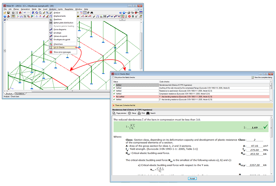The height and width of the screenshot is (186, 276).
Task: Click the binoculars search icon in main toolbar
Action: coord(92,13)
